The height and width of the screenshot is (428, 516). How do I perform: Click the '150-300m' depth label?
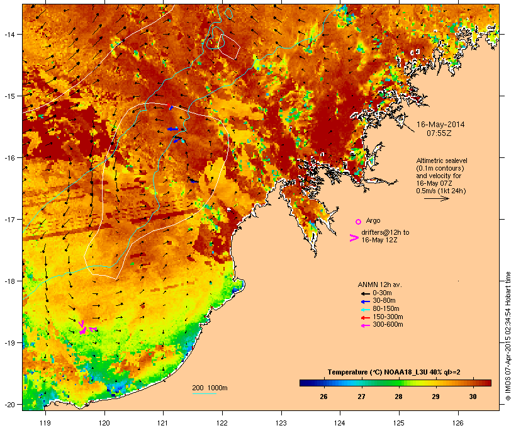pyautogui.click(x=388, y=317)
